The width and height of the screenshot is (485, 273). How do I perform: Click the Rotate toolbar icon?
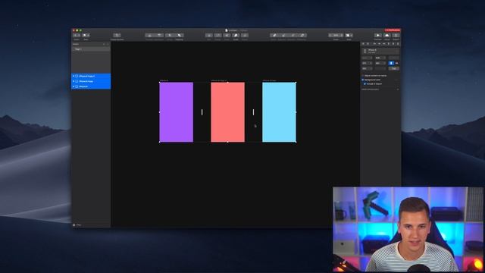[x=217, y=36]
